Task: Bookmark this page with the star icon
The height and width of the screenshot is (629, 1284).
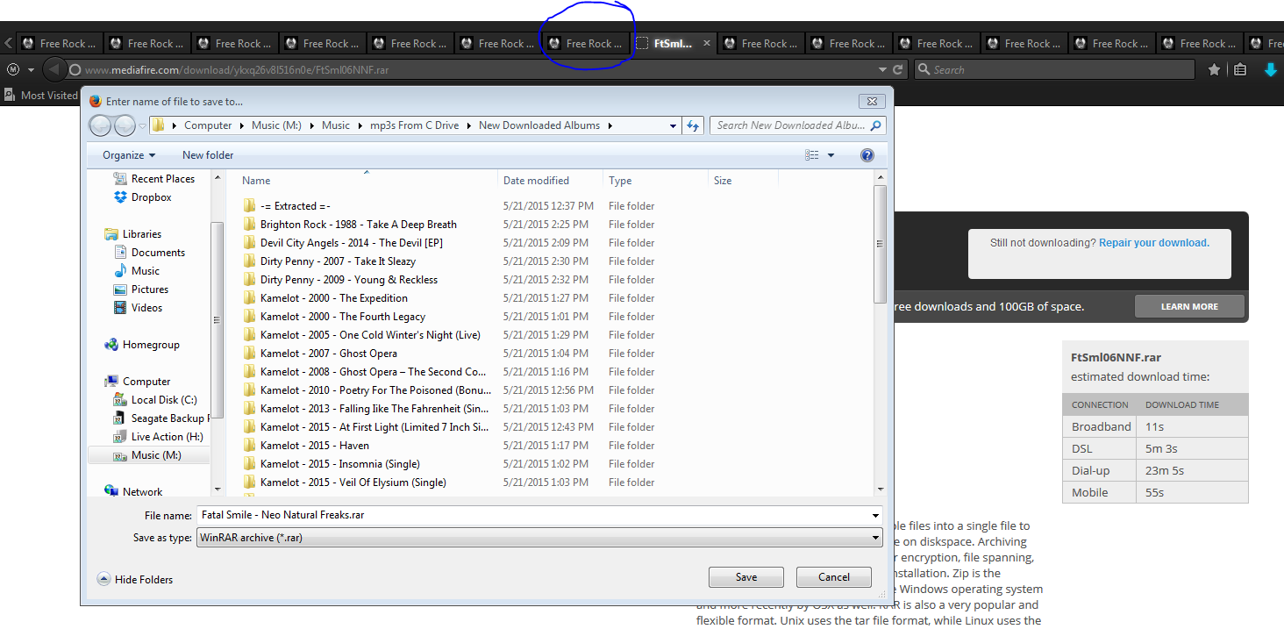Action: pos(1214,69)
